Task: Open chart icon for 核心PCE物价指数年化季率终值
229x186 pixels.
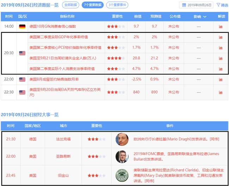Action: 221,48
